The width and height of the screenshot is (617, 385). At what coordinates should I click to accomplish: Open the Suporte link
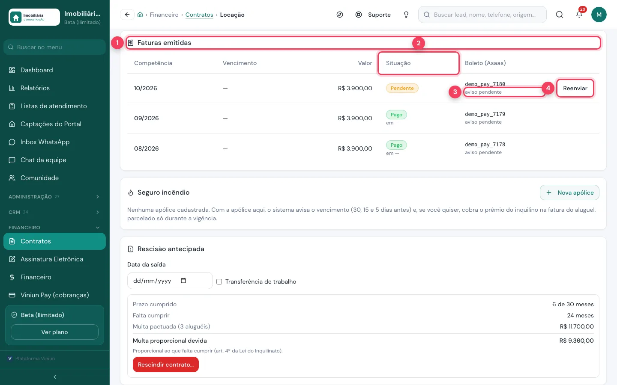(373, 15)
